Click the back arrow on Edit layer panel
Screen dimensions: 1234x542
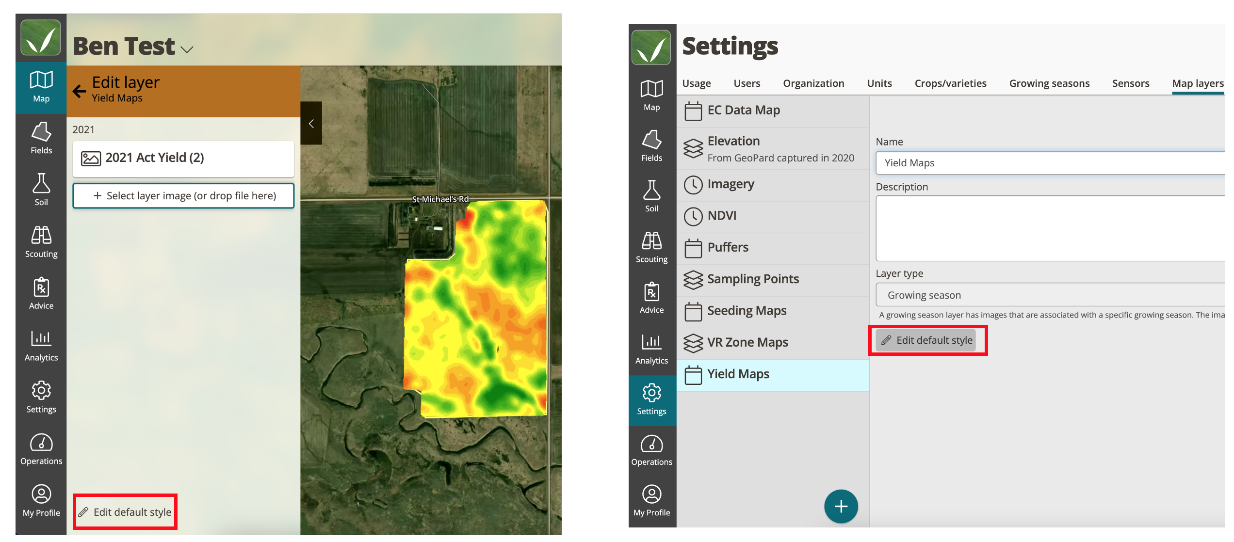click(x=79, y=91)
